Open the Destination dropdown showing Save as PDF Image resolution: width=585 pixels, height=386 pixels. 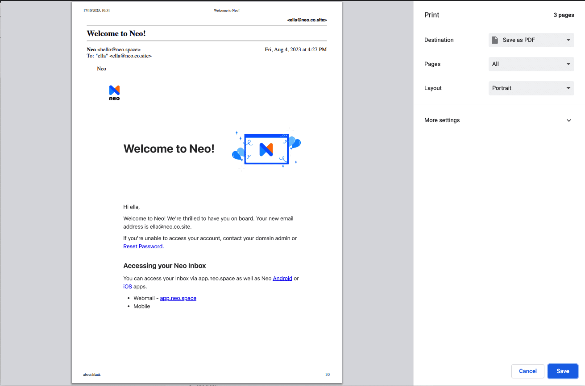531,40
